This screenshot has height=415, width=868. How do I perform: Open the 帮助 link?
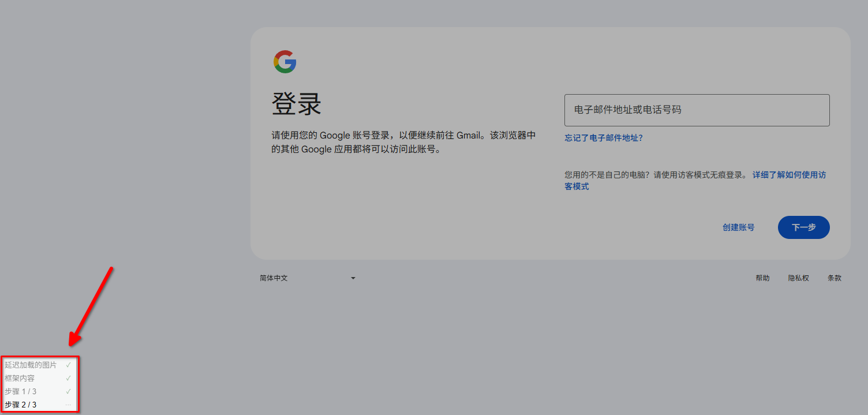(x=762, y=278)
